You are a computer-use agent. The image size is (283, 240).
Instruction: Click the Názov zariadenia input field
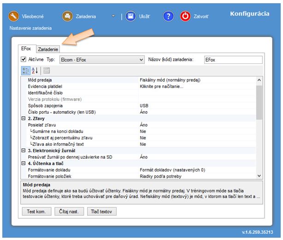(x=232, y=60)
